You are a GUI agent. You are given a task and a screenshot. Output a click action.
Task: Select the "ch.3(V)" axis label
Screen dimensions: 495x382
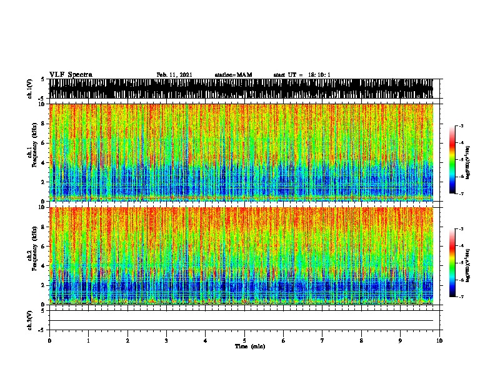(x=30, y=320)
